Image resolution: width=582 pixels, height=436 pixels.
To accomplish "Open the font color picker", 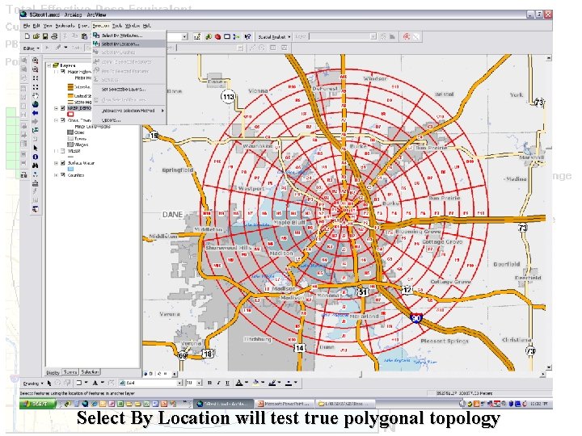I will coord(241,383).
